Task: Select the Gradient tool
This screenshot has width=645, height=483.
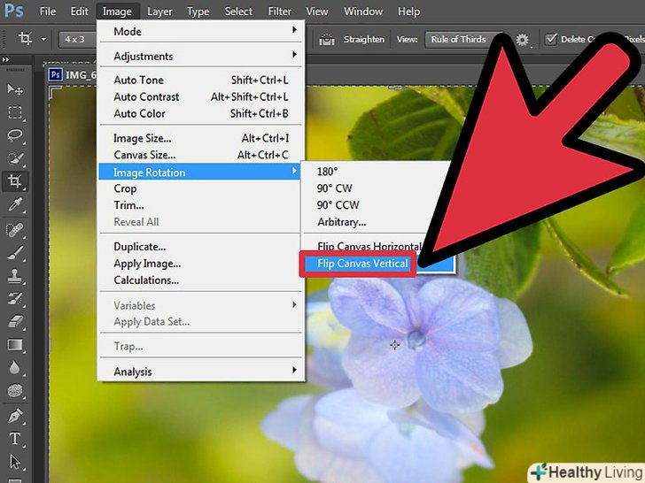Action: pos(15,345)
